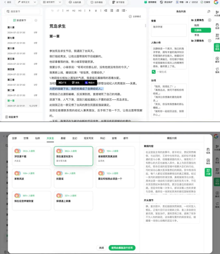This screenshot has width=220, height=254.
Task: Click the 搜索章节 search field
Action: (x=23, y=11)
